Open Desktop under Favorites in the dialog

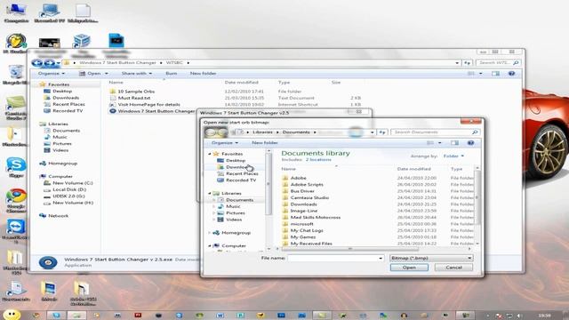point(236,160)
